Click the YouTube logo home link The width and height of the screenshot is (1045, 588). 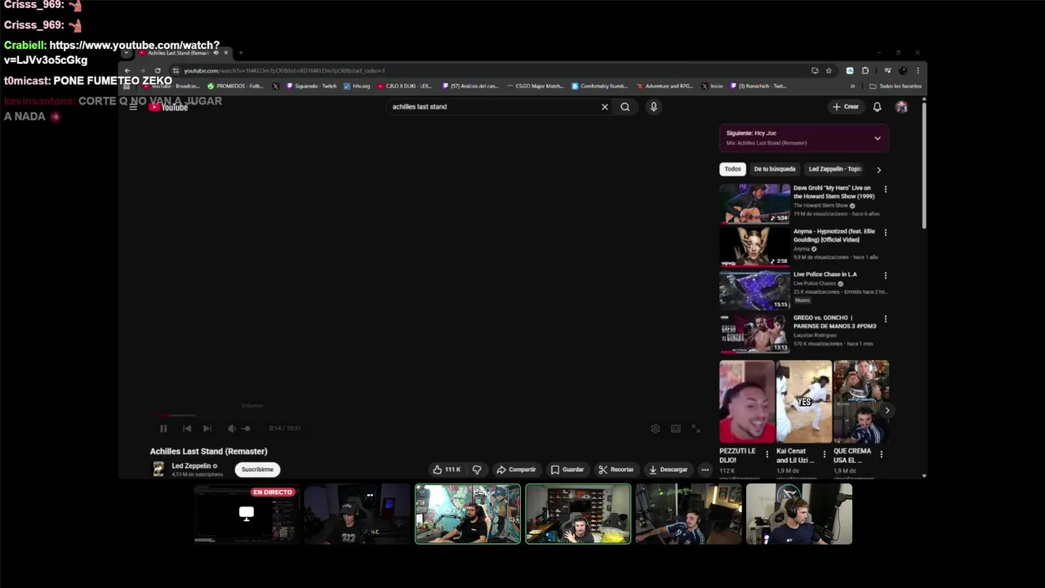(169, 107)
